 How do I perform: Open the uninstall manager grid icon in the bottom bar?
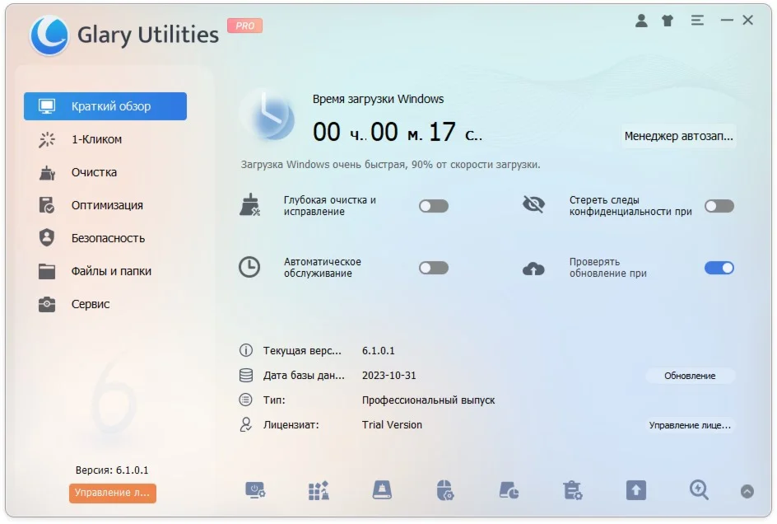pyautogui.click(x=319, y=490)
